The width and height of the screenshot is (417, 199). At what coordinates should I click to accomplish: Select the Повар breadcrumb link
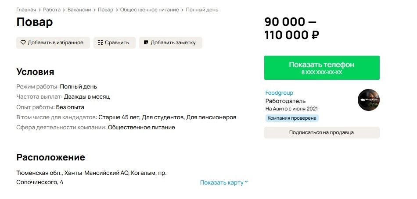[x=105, y=10]
